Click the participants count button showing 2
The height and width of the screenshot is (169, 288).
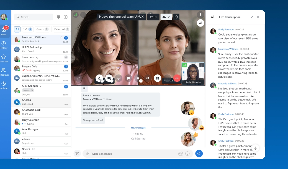tap(166, 17)
